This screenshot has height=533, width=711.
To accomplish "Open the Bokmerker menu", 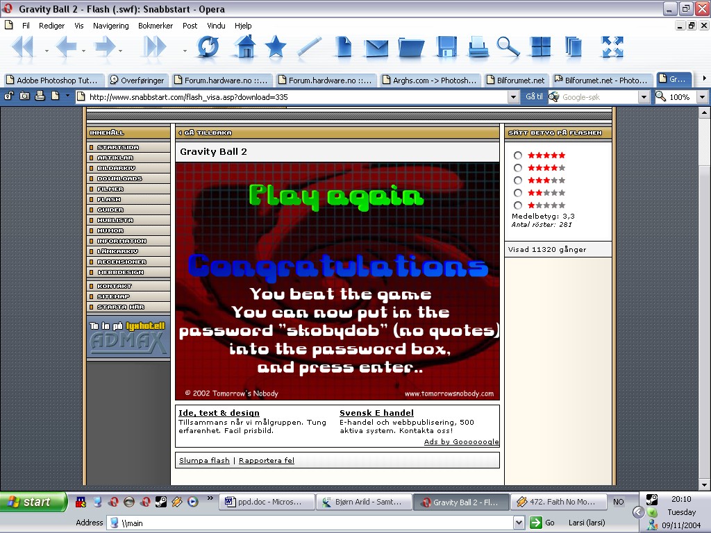I will coord(156,26).
